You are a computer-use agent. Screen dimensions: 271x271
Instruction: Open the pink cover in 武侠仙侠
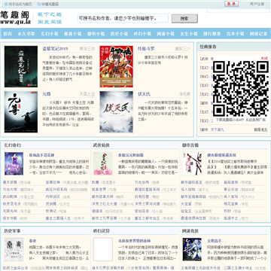tap(103, 163)
